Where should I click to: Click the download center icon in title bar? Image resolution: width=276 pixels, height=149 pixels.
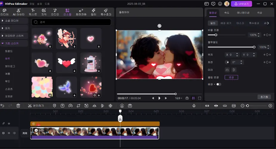pos(220,4)
